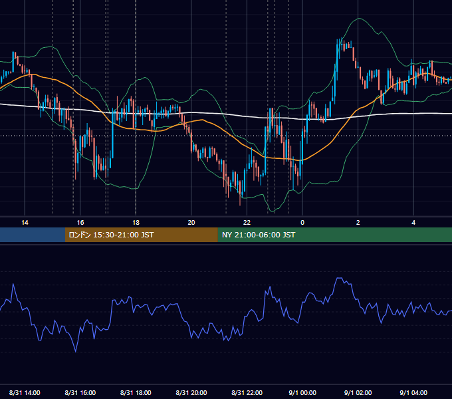The image size is (452, 399).
Task: Click the 9/1 00:00 time label
Action: 302,392
